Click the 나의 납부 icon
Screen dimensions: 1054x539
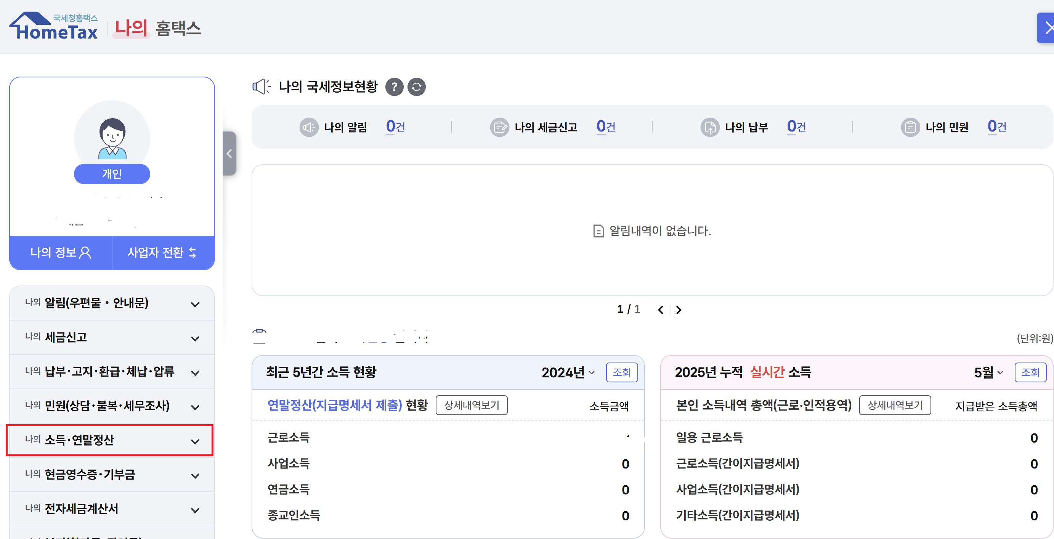coord(709,127)
